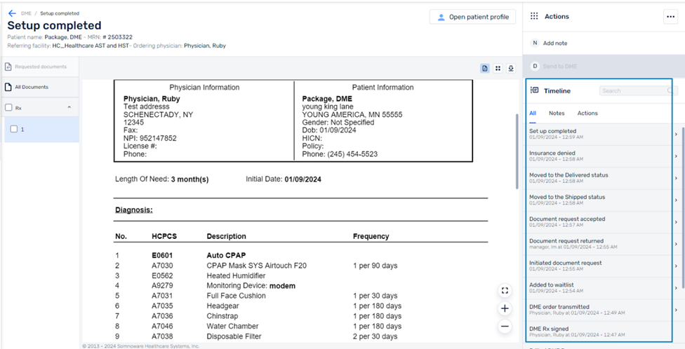Open patient profile
The height and width of the screenshot is (349, 685).
coord(472,17)
